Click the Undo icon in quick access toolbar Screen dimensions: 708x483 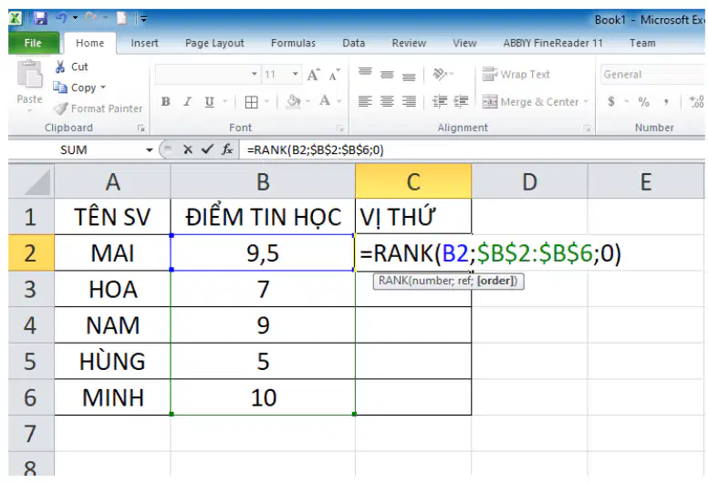pyautogui.click(x=61, y=18)
